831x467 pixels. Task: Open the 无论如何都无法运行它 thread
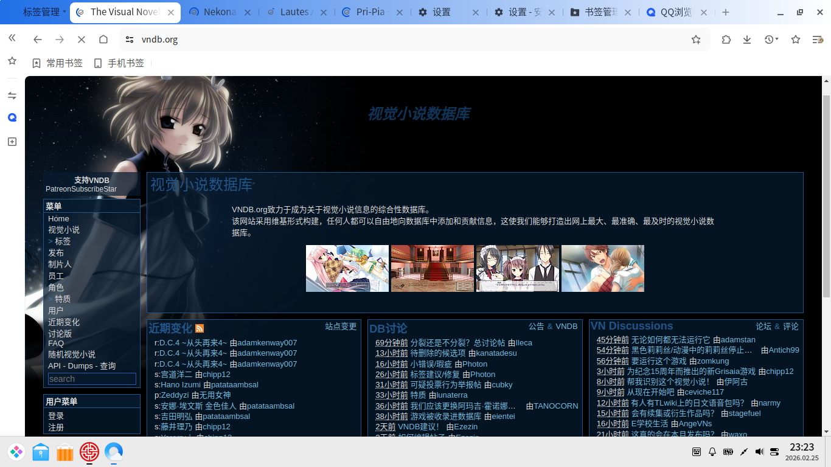pyautogui.click(x=670, y=340)
